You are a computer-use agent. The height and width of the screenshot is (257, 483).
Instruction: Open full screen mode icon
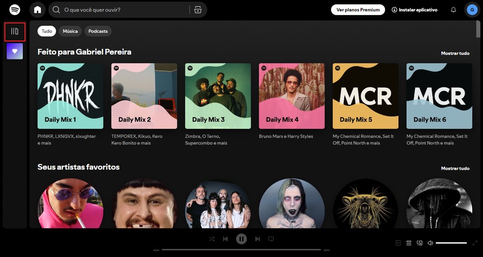475,243
